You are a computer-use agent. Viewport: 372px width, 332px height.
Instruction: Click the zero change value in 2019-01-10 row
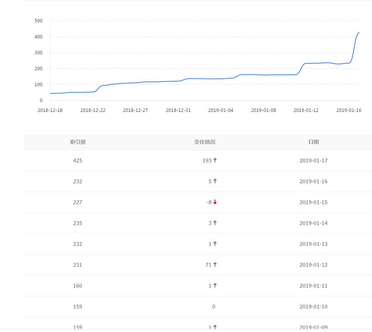213,307
